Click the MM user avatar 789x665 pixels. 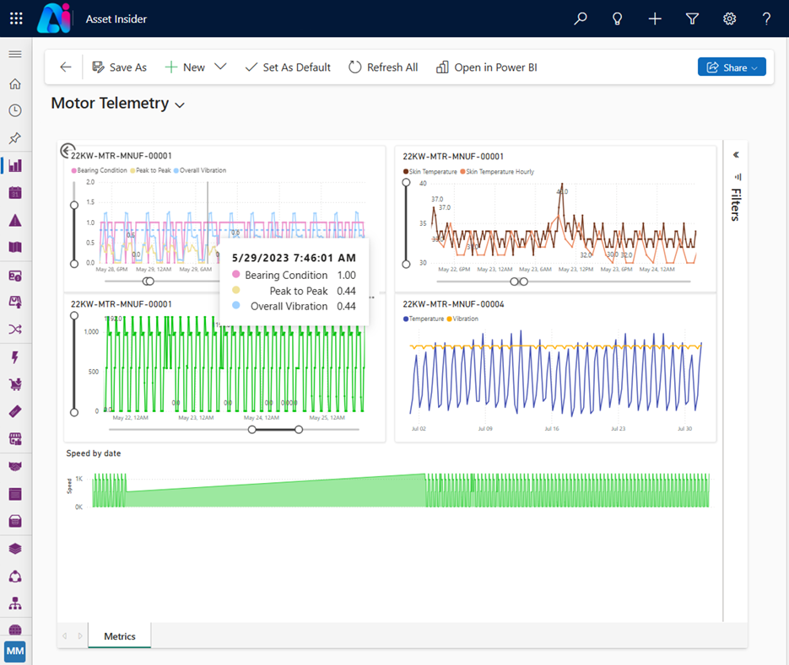15,652
